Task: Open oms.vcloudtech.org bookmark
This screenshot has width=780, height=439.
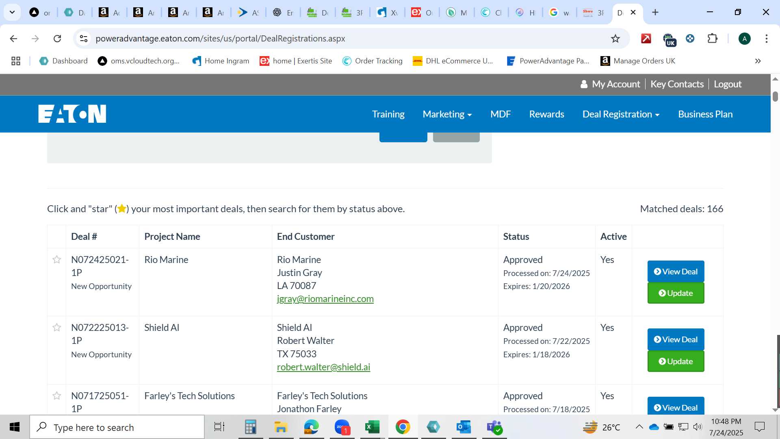Action: tap(139, 61)
